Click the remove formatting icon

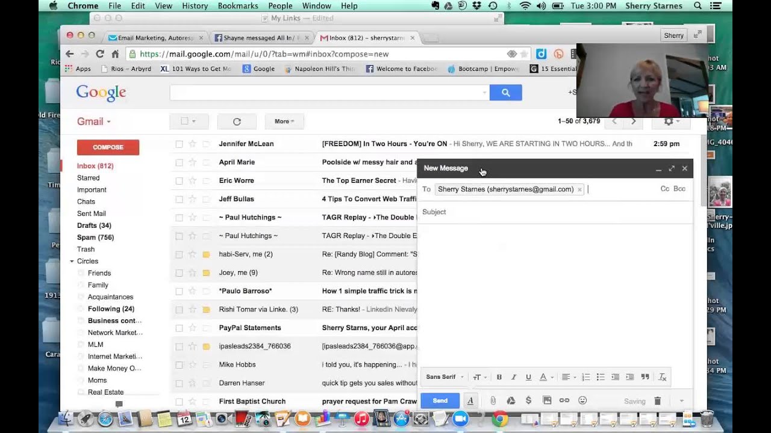coord(663,377)
